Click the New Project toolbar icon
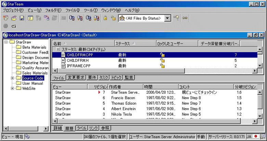 point(5,18)
